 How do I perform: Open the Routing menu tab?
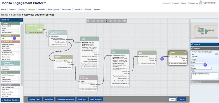pos(22,9)
